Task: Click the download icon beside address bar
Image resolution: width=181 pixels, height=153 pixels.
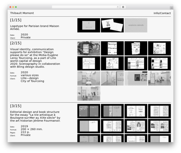Action: tap(123, 7)
